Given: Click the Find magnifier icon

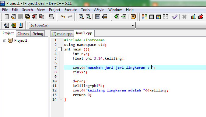Looking at the screenshot, I should pos(81,17).
